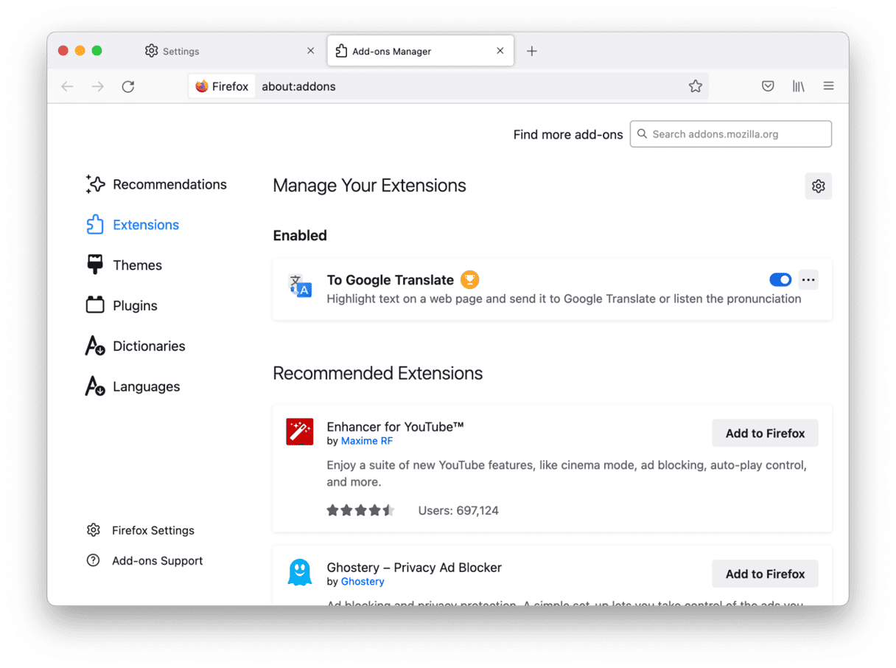Click the To Google Translate extension icon

[300, 285]
